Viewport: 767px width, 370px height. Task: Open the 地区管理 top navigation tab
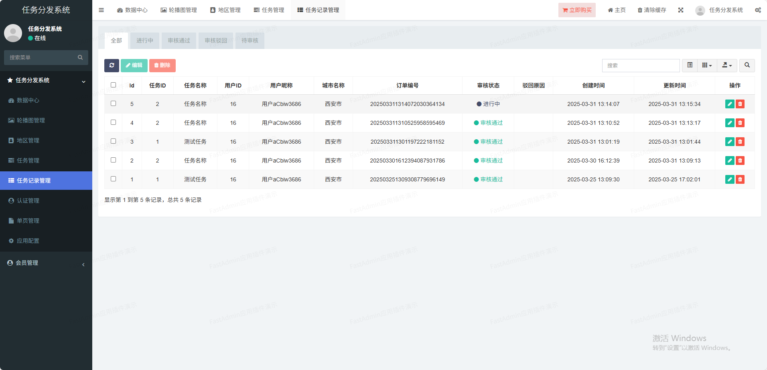(x=225, y=10)
